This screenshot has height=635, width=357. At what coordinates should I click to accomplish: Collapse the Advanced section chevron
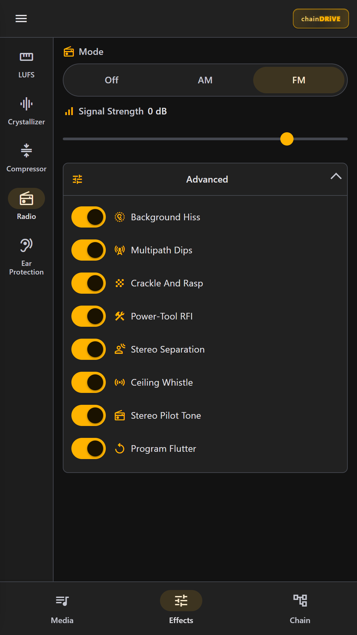336,176
